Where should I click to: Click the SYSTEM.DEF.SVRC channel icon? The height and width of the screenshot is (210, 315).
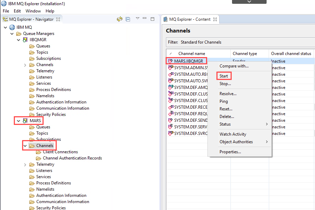coord(170,133)
